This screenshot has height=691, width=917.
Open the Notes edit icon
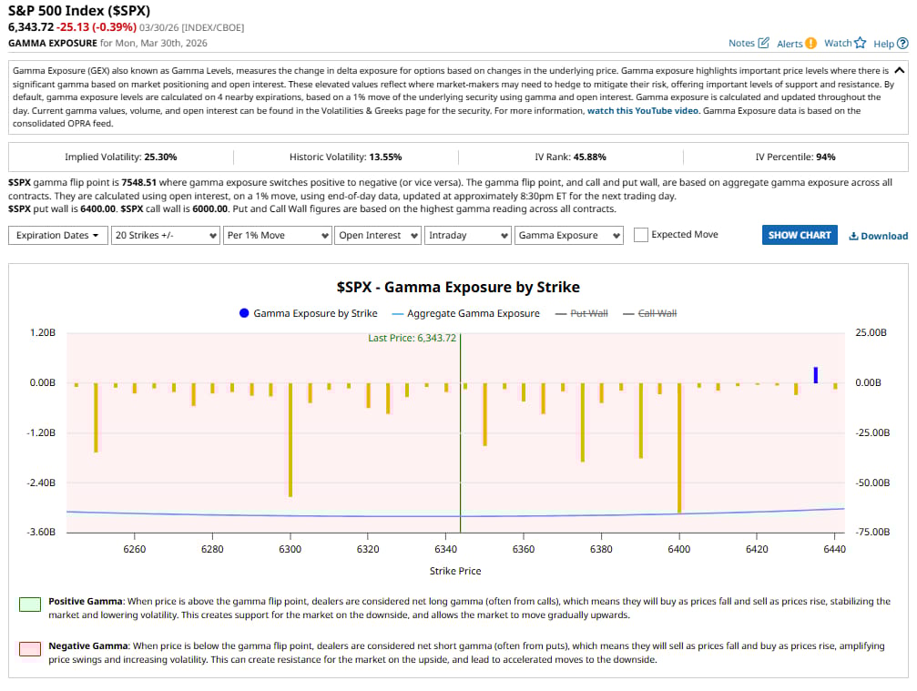click(763, 43)
